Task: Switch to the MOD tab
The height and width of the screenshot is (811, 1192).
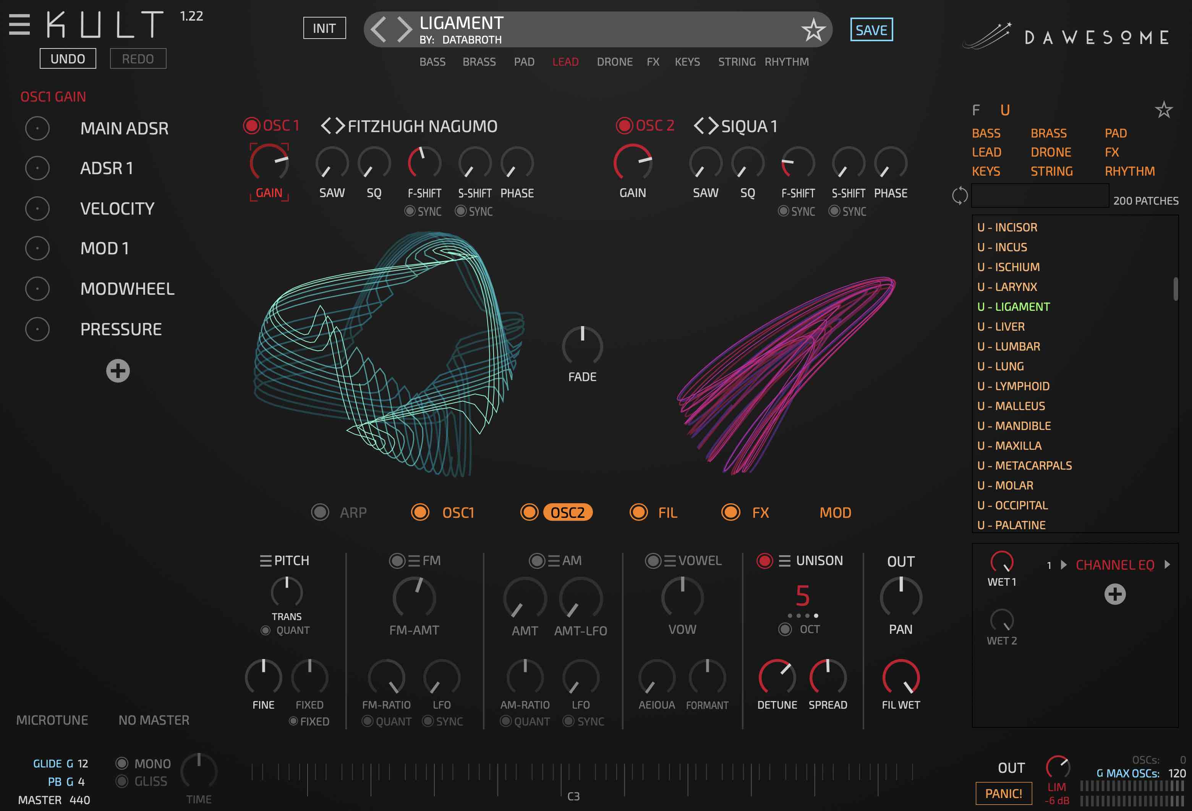Action: [x=835, y=513]
